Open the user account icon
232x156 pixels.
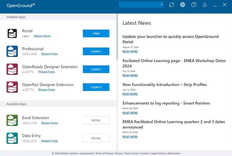[205, 5]
